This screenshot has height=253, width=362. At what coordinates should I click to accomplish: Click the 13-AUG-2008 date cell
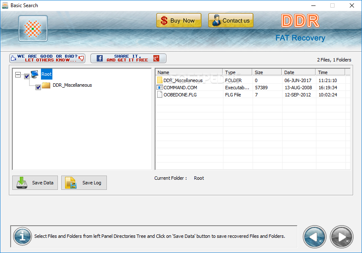tap(298, 88)
